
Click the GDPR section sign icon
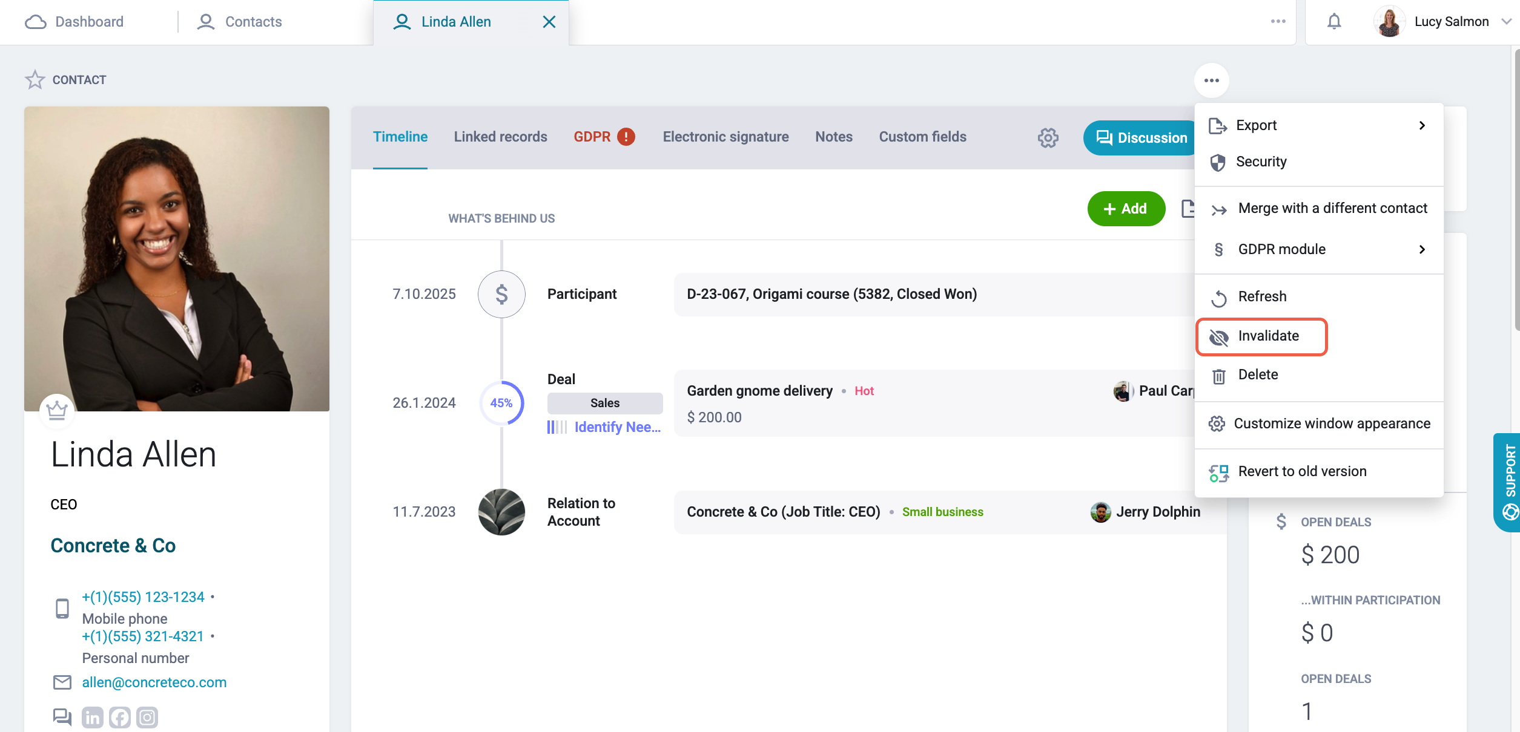[1218, 249]
